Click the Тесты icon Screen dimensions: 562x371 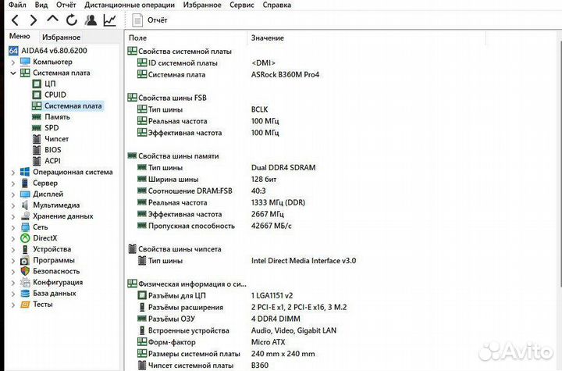point(25,305)
